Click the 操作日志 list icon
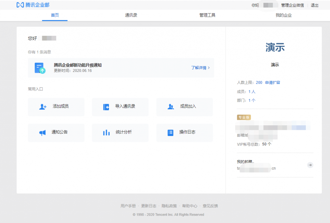 170,132
